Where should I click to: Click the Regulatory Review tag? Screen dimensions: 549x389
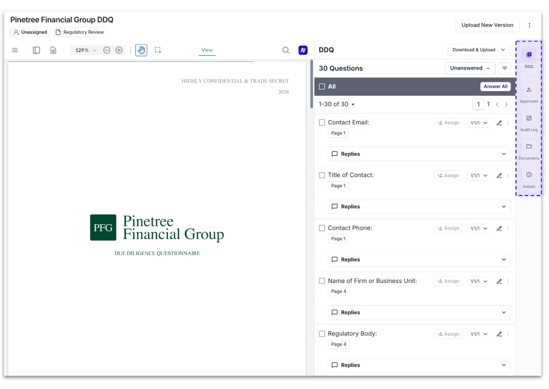click(80, 32)
